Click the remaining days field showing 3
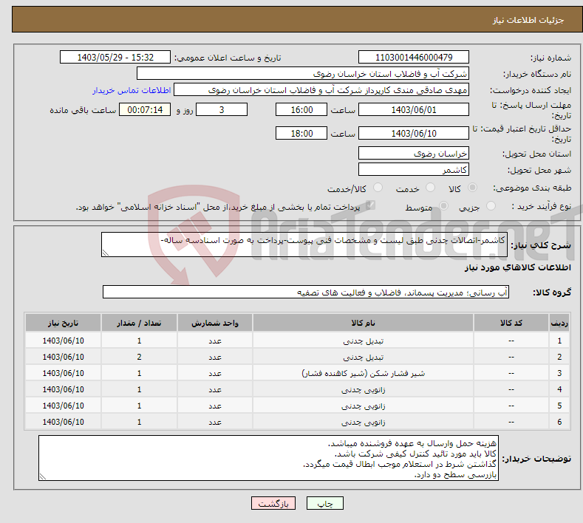 pyautogui.click(x=222, y=109)
